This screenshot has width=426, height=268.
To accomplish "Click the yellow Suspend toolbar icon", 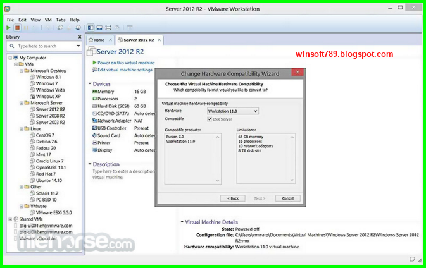I will (x=26, y=28).
